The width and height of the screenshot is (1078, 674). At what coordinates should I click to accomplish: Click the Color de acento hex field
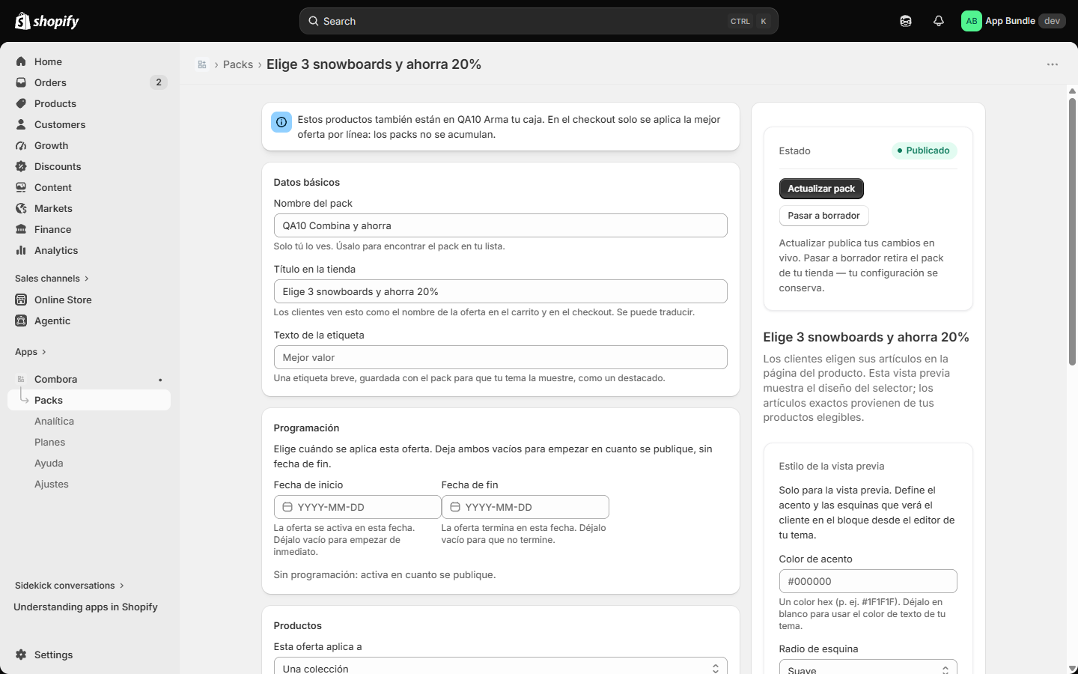point(868,581)
